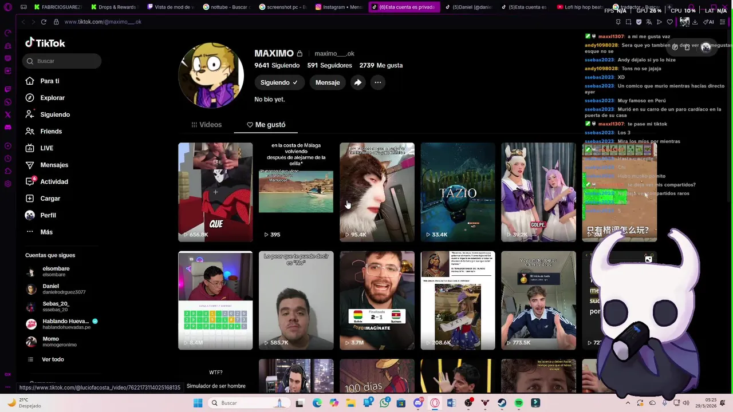
Task: Open Microsoft Word from the taskbar
Action: pyautogui.click(x=451, y=403)
